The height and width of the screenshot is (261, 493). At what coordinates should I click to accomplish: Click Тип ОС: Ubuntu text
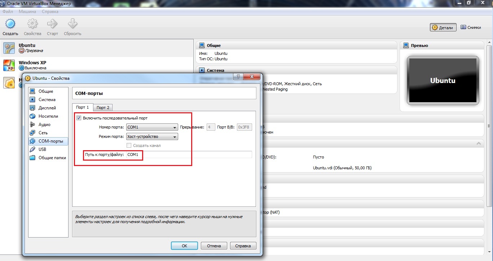point(213,59)
